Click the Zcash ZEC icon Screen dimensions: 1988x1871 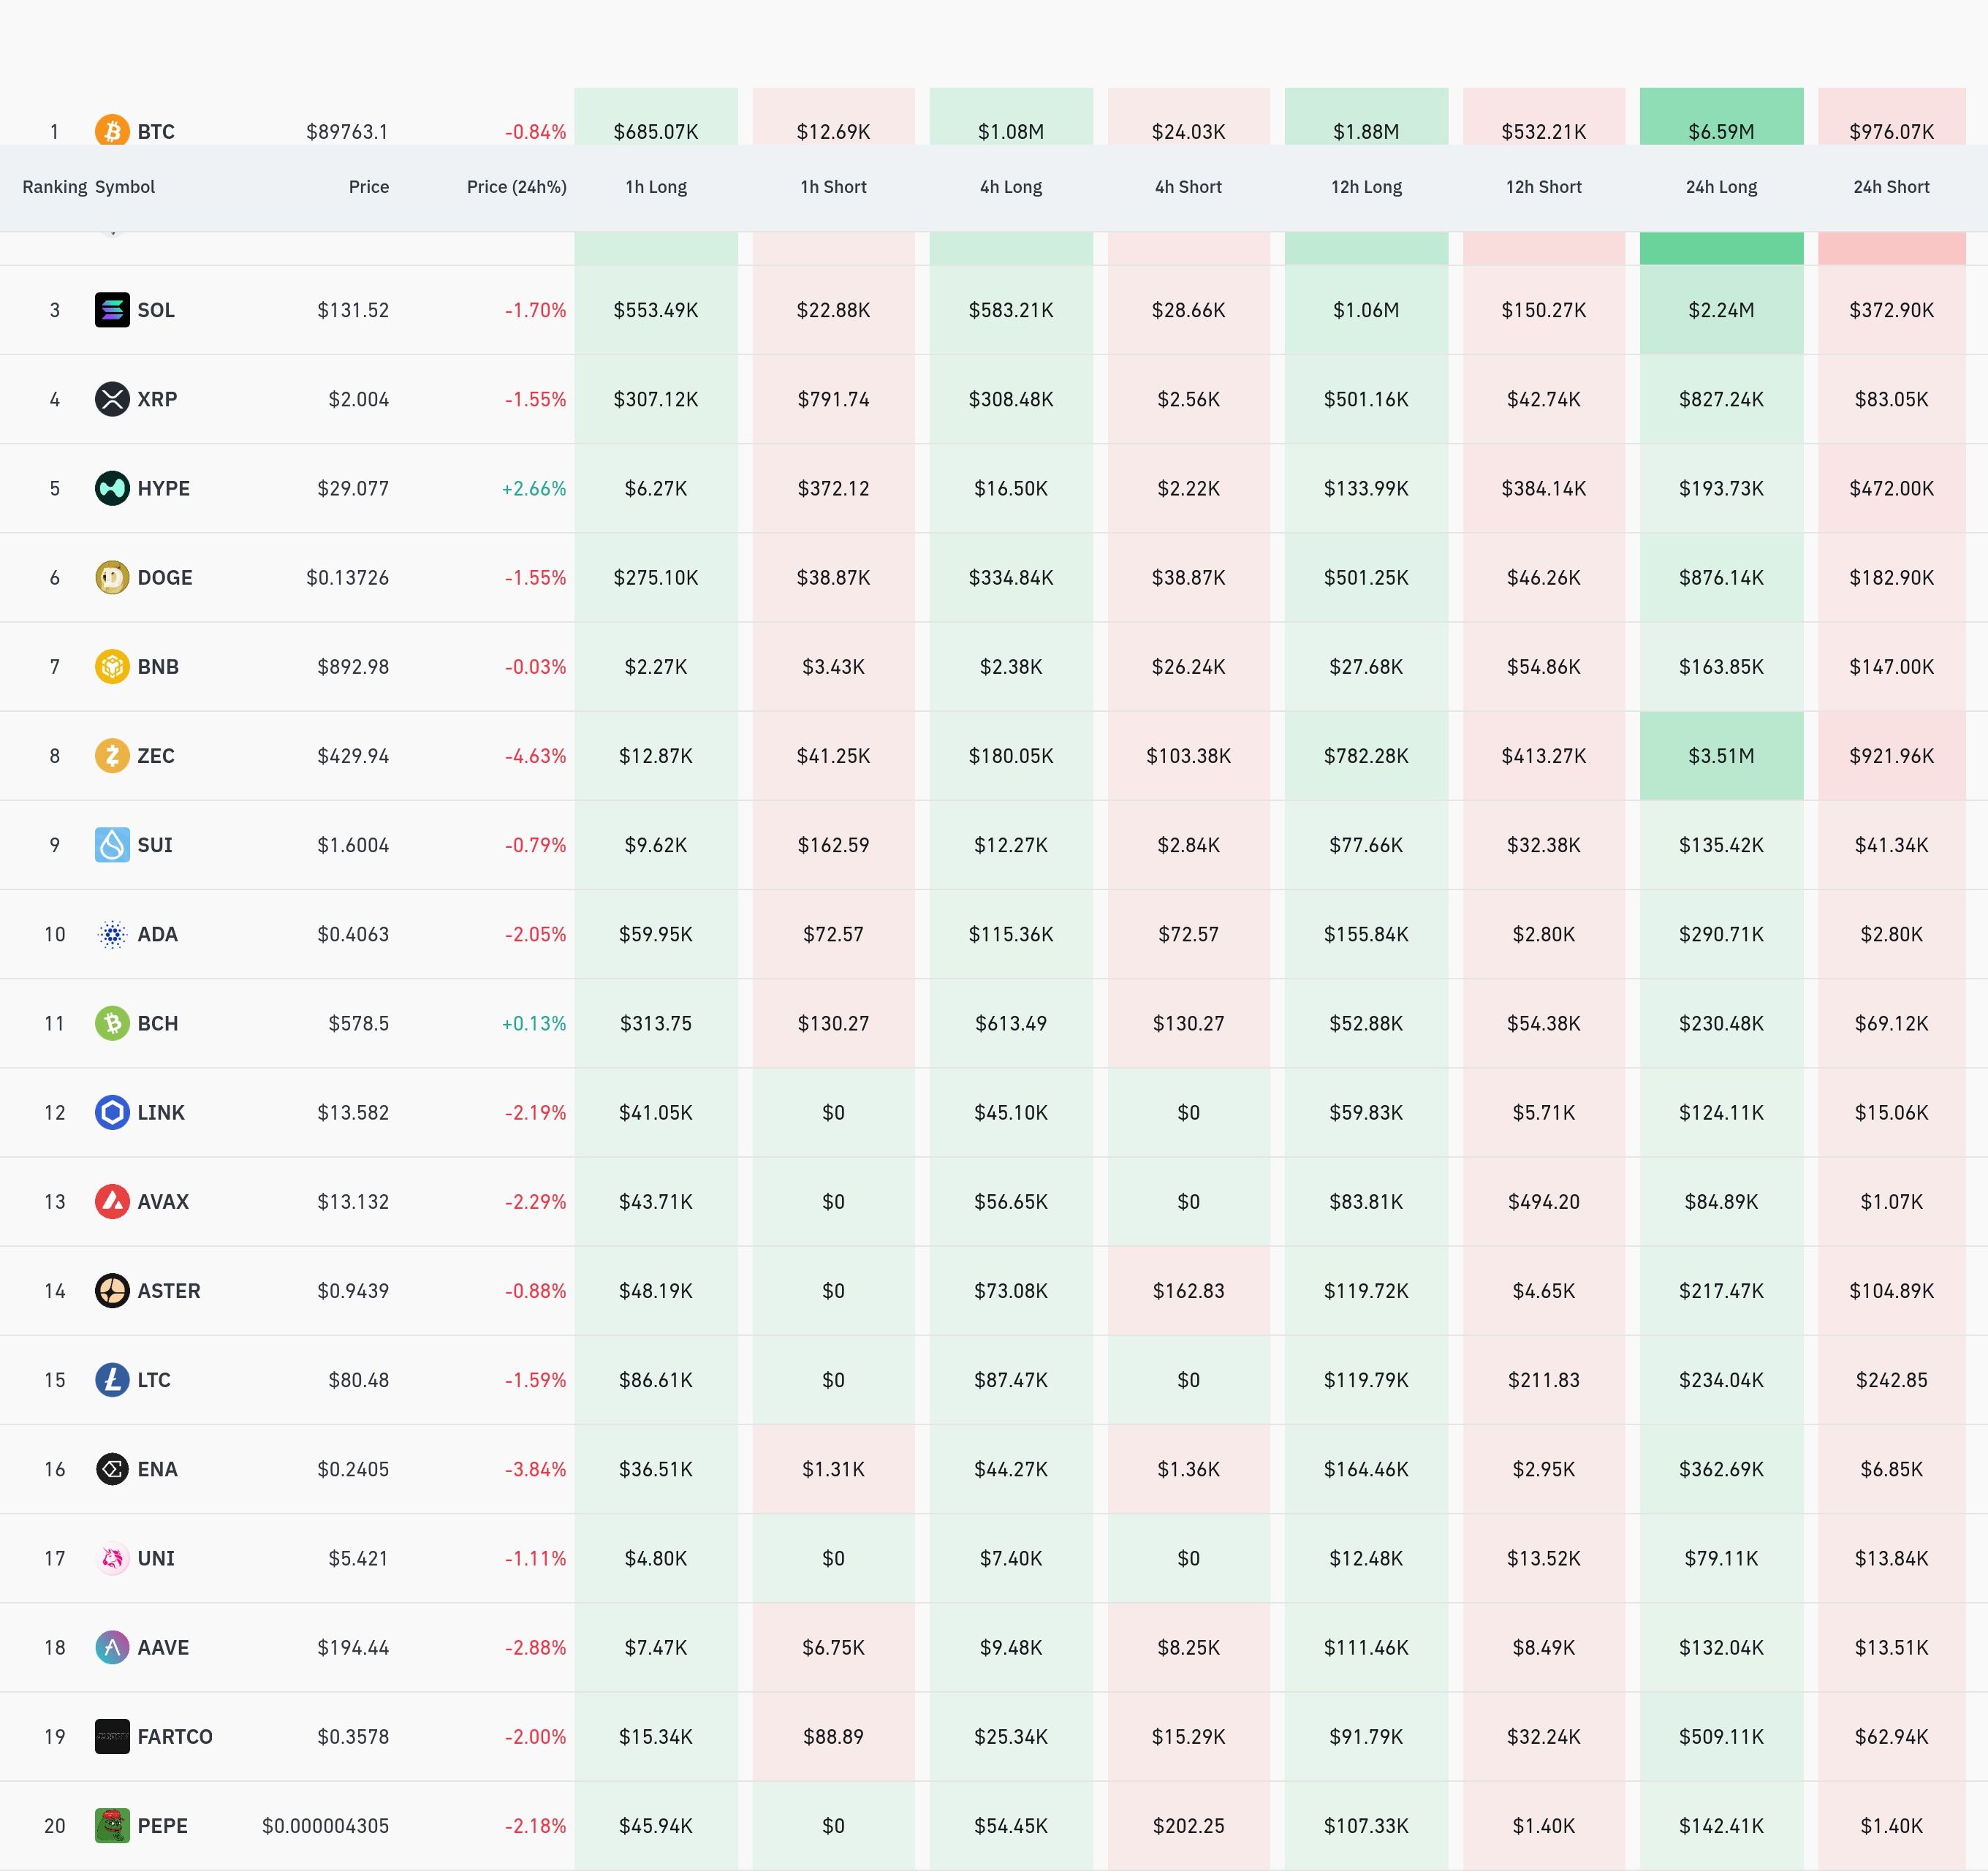(x=112, y=755)
